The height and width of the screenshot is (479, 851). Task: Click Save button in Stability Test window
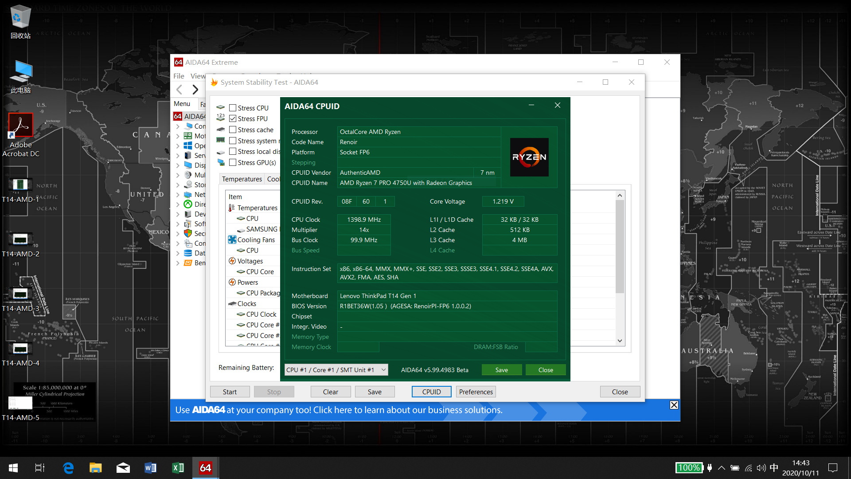pos(375,392)
